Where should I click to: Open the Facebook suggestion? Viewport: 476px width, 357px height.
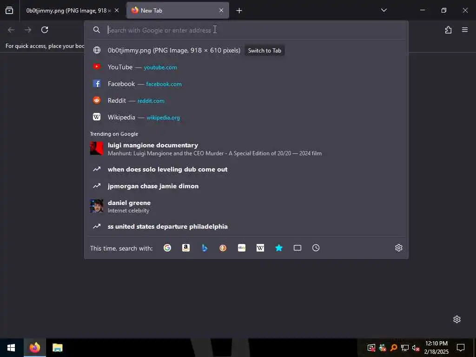(x=246, y=84)
